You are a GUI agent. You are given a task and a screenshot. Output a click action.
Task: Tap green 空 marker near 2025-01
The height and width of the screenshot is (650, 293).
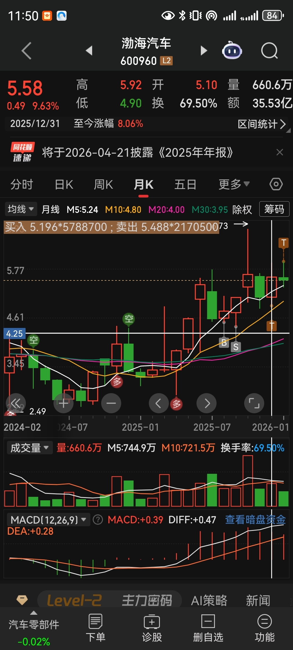129,319
